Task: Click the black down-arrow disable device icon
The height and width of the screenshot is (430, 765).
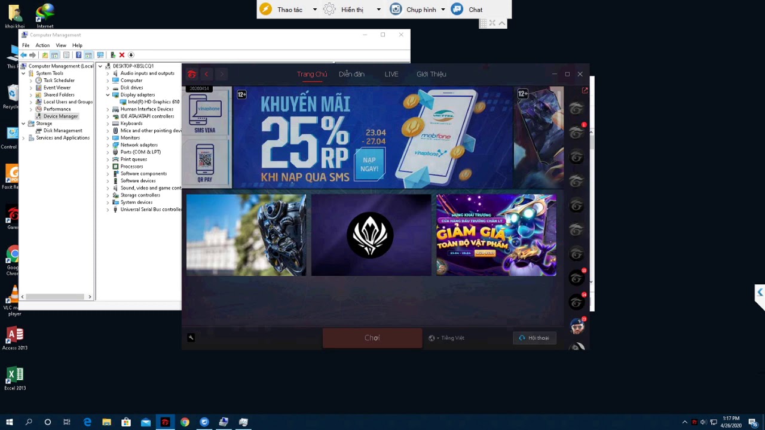Action: (131, 55)
